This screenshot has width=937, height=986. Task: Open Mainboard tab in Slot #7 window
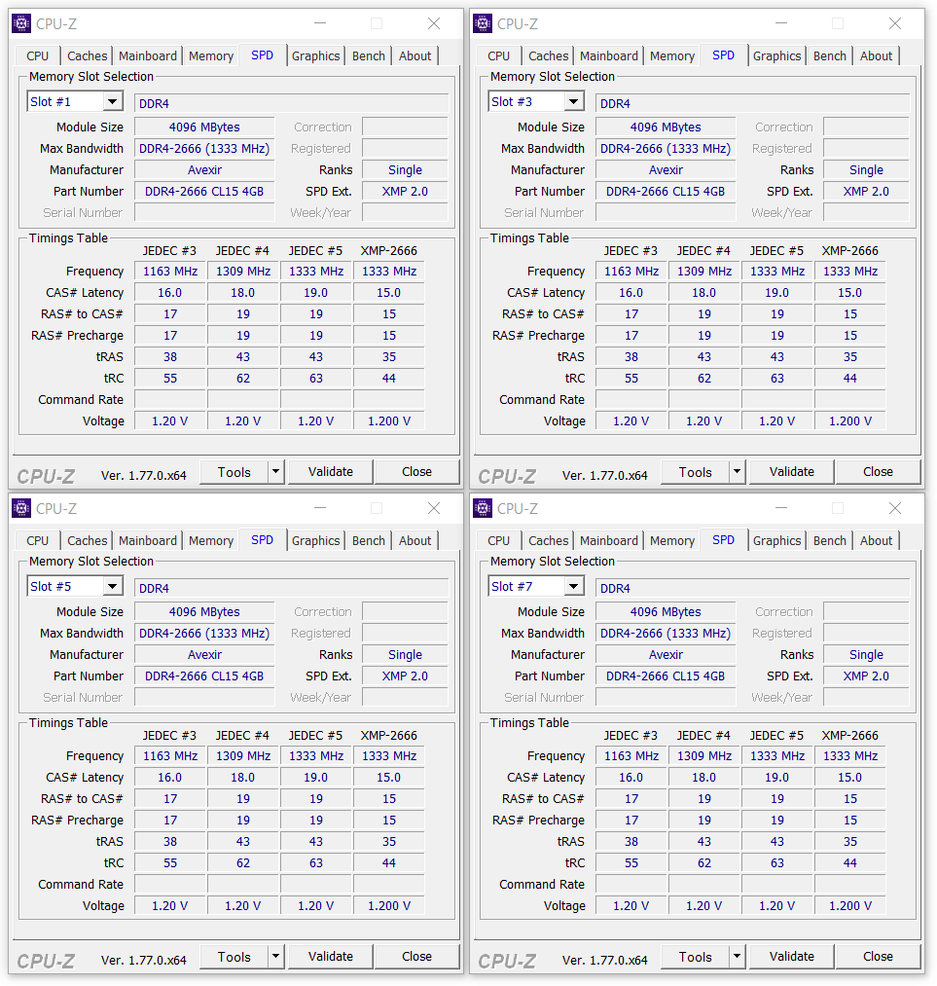coord(609,541)
